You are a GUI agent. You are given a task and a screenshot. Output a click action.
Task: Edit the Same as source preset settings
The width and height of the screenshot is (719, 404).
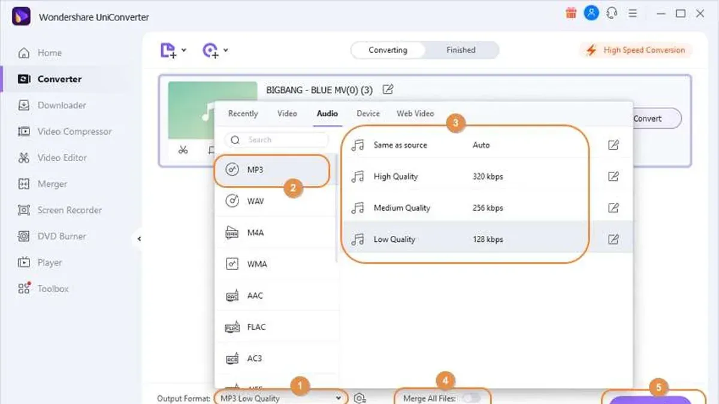(x=613, y=145)
